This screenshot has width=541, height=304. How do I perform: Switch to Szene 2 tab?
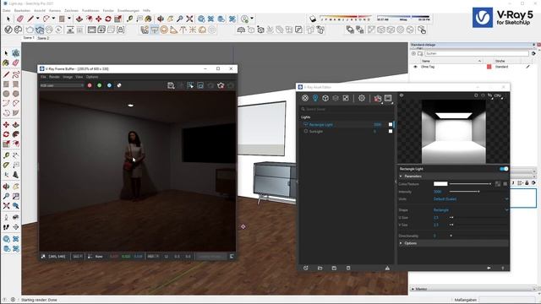[43, 38]
